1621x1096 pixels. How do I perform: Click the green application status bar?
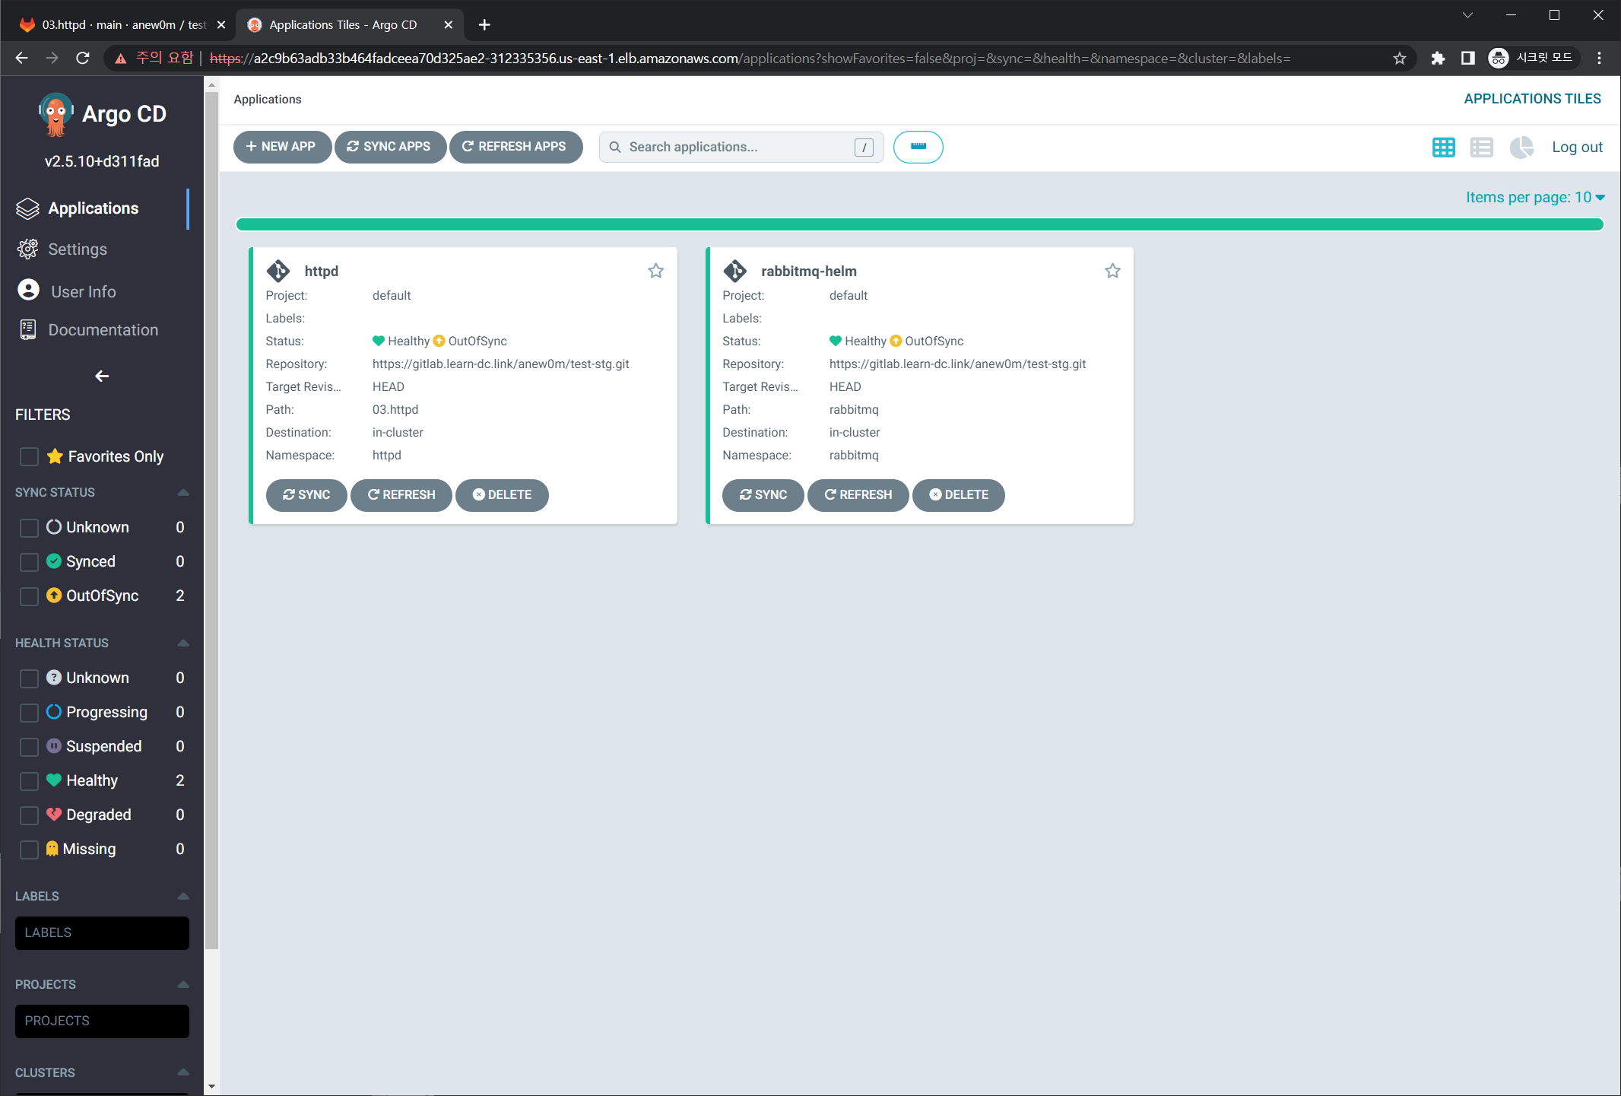click(919, 224)
